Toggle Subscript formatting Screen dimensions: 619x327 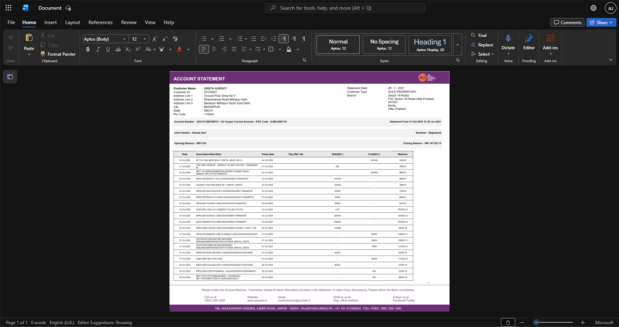[128, 49]
